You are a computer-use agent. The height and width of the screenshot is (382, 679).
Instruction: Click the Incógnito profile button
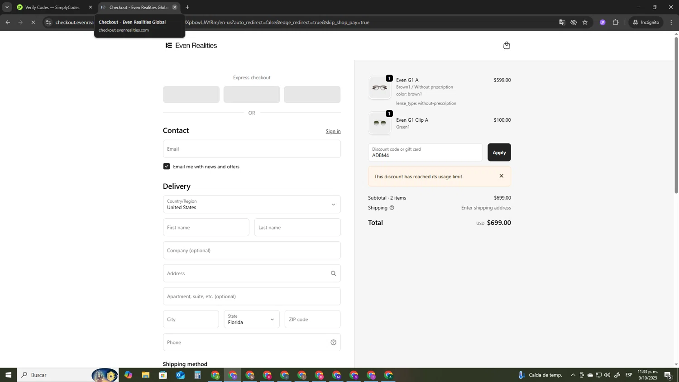646,22
